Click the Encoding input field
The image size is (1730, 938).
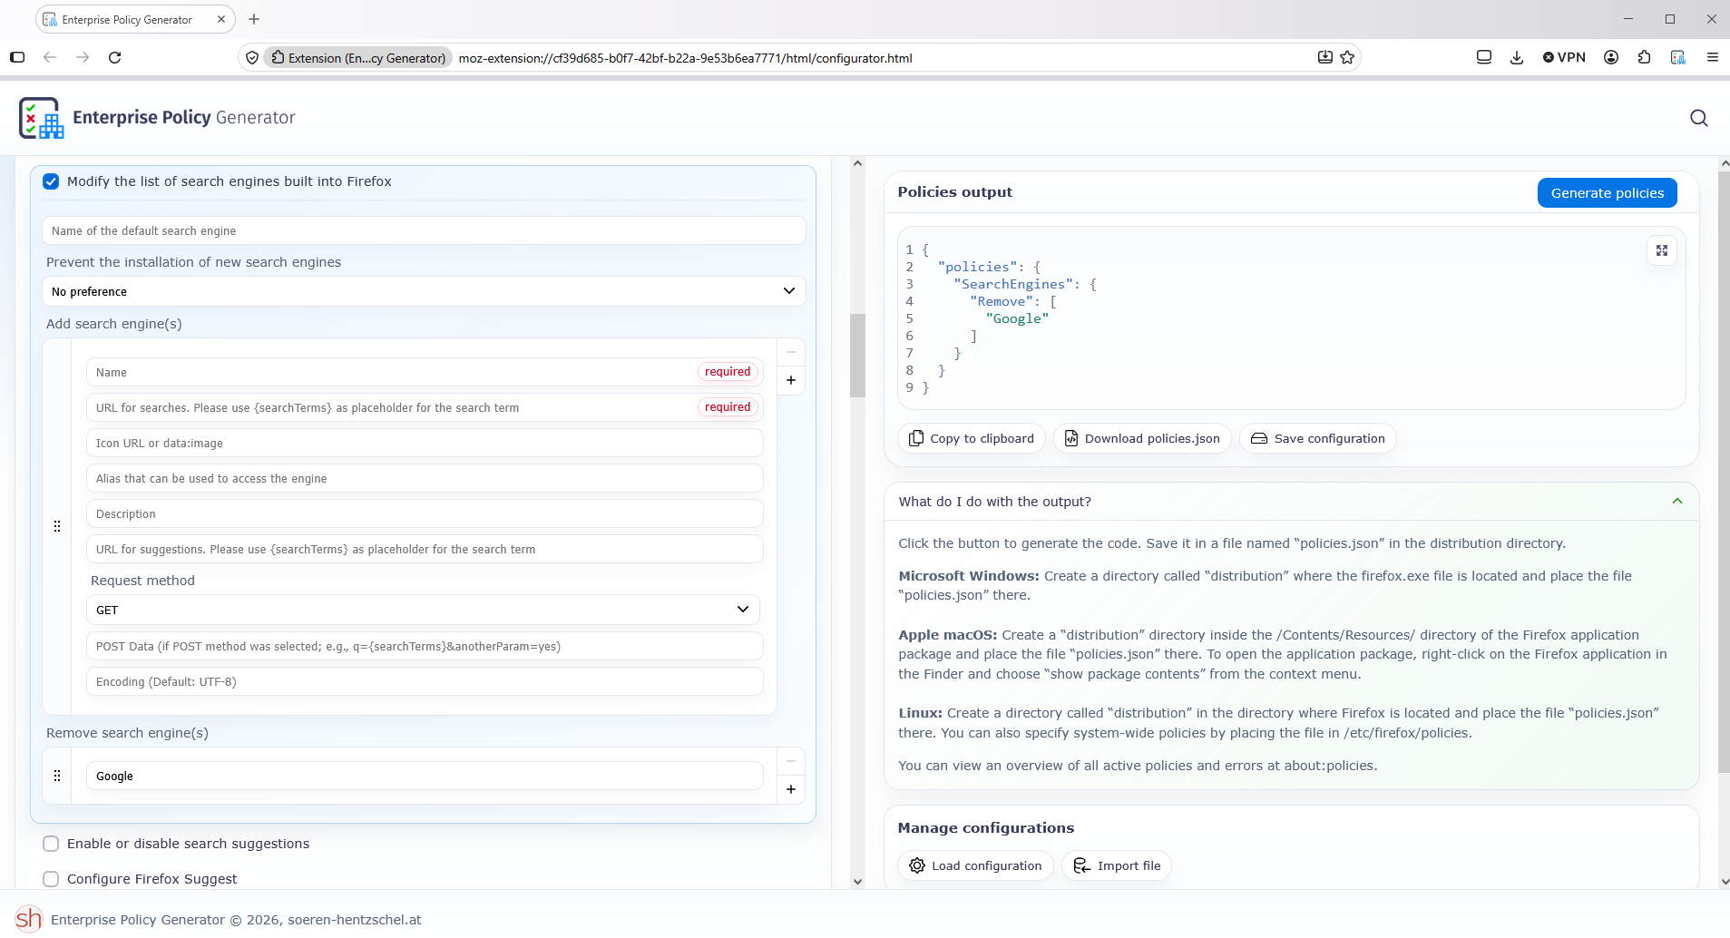pos(425,681)
